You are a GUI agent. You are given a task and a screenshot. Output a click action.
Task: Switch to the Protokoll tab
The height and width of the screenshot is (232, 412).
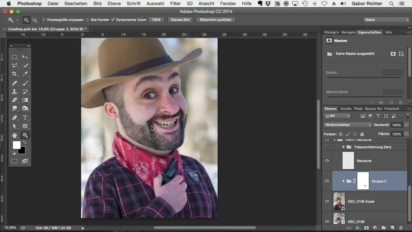pyautogui.click(x=392, y=109)
